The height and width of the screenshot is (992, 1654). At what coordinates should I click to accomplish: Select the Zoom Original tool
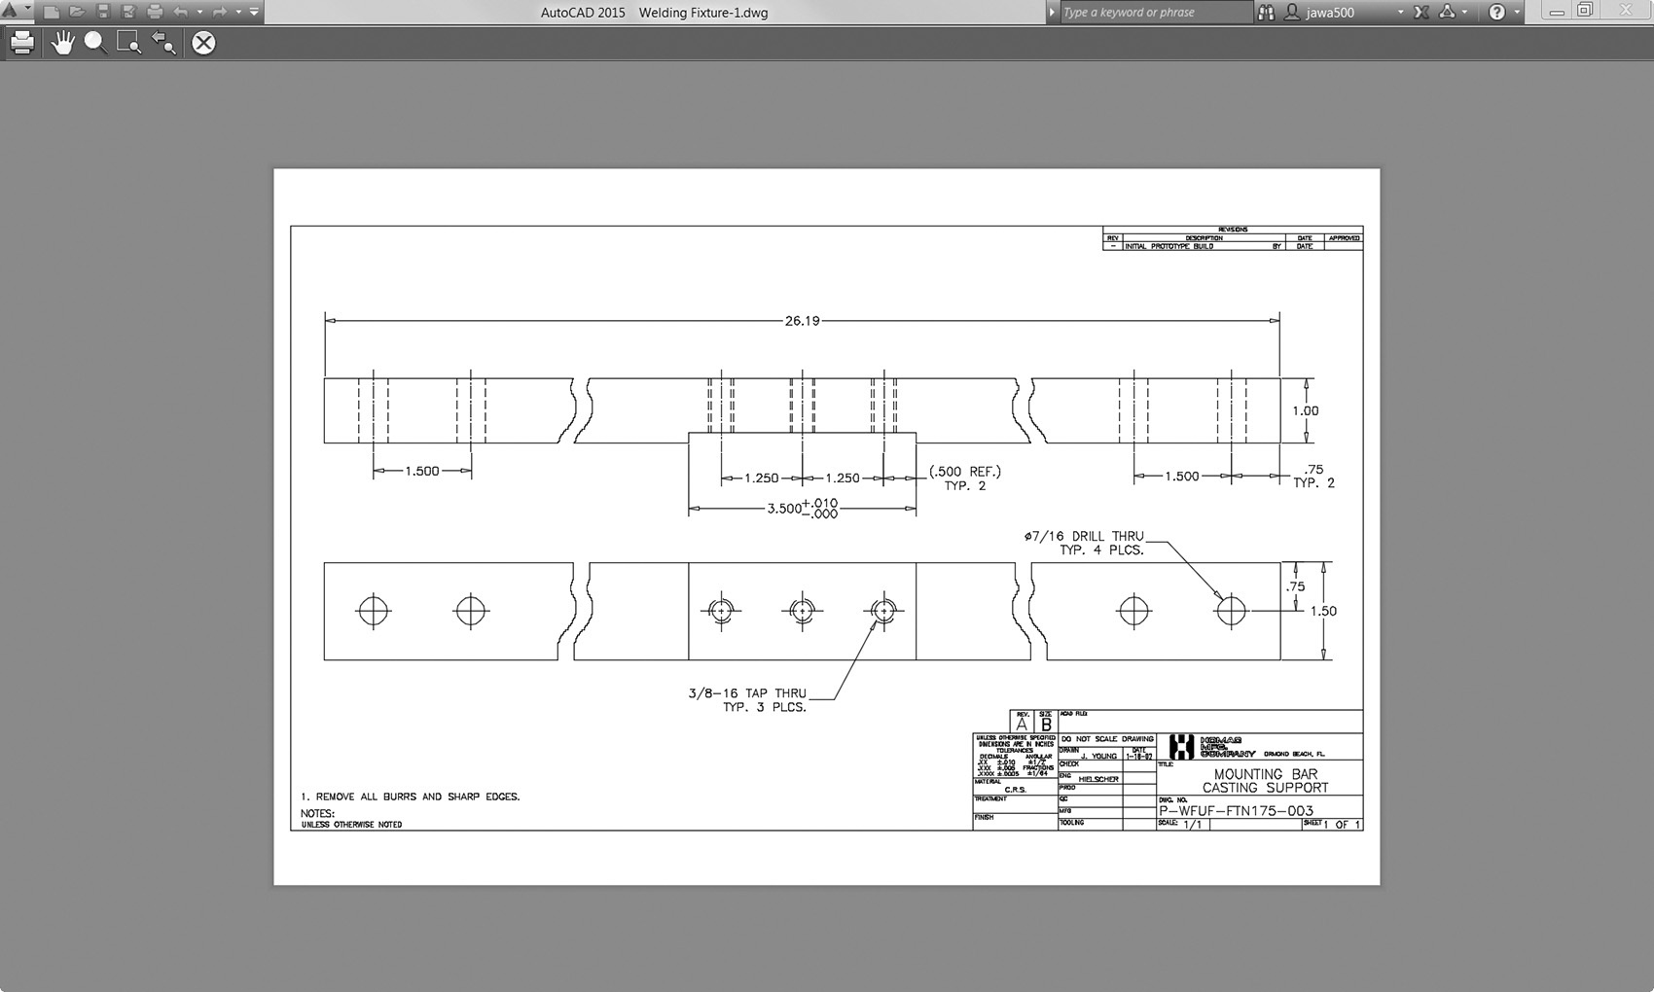[163, 43]
